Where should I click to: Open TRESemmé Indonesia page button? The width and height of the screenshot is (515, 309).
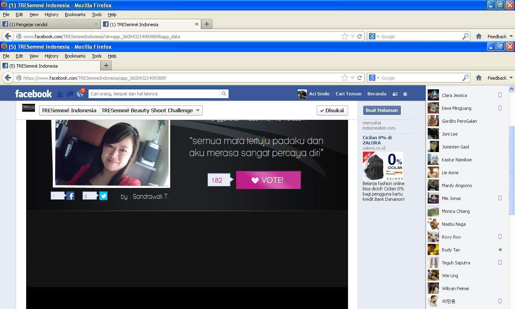[x=69, y=110]
